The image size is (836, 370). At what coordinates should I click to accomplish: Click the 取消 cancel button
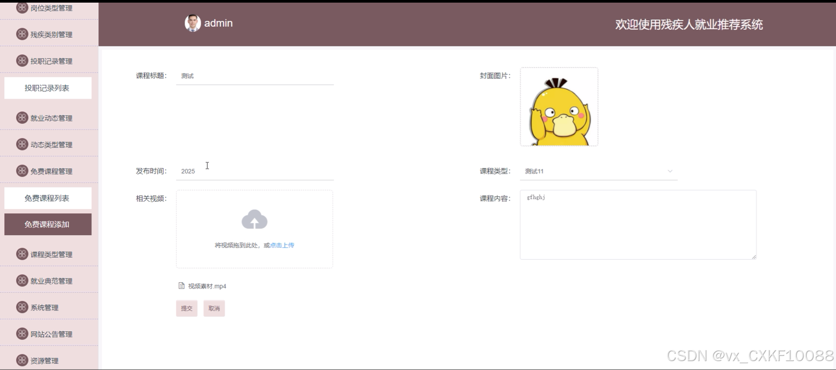[214, 308]
